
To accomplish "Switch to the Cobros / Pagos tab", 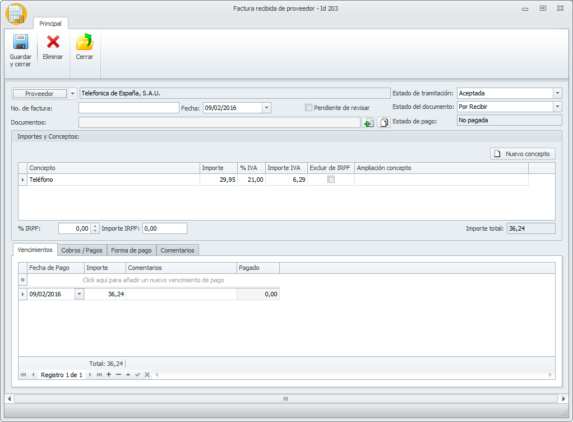I will tap(82, 250).
